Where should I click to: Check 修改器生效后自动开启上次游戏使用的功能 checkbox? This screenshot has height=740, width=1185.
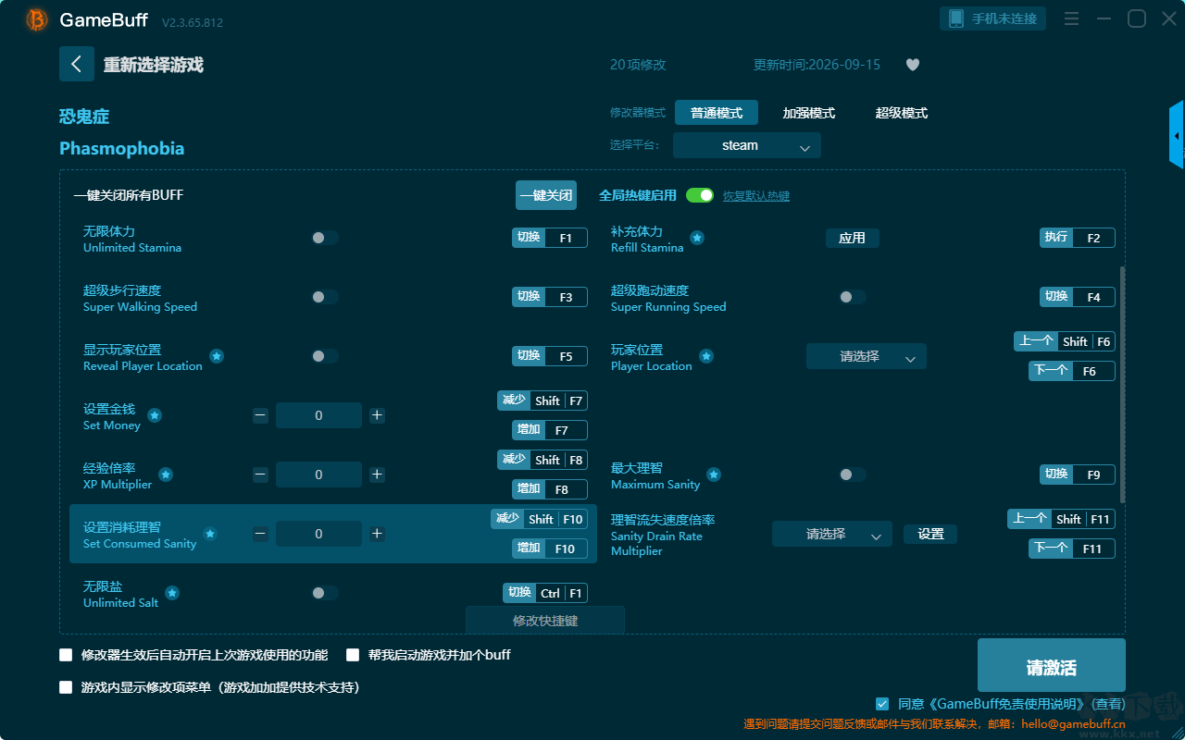tap(66, 655)
